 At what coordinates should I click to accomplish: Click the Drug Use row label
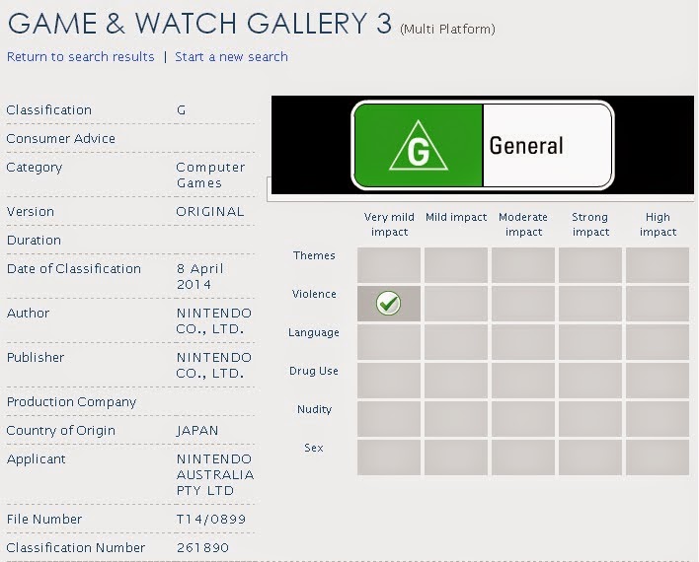(314, 371)
